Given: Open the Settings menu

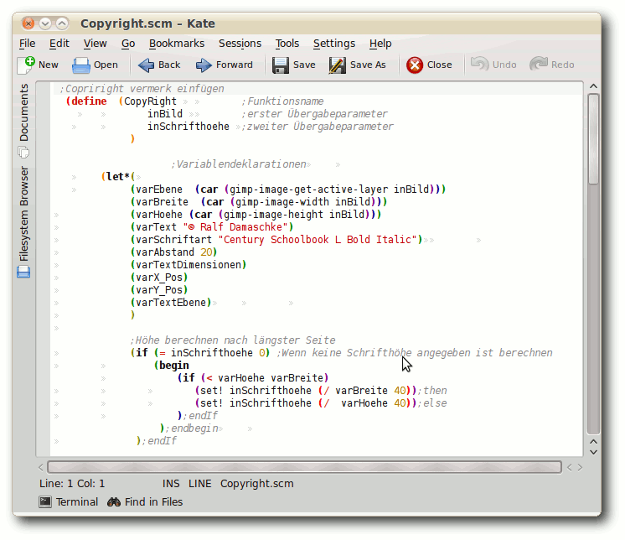Looking at the screenshot, I should coord(334,43).
